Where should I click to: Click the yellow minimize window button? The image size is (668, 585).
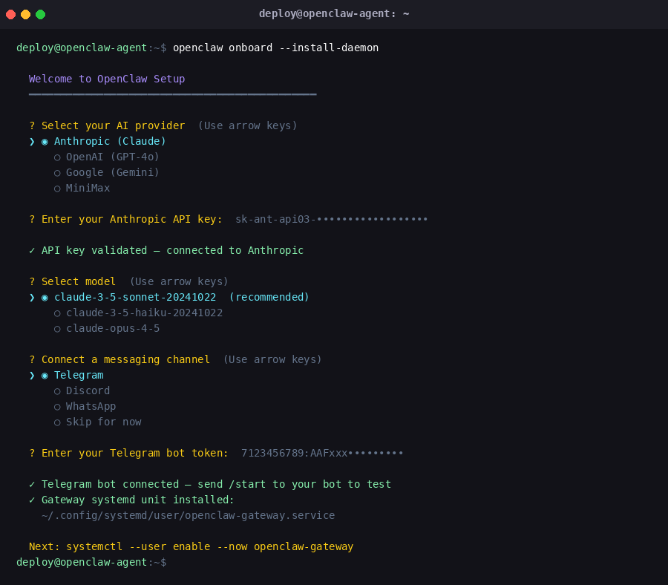(25, 14)
